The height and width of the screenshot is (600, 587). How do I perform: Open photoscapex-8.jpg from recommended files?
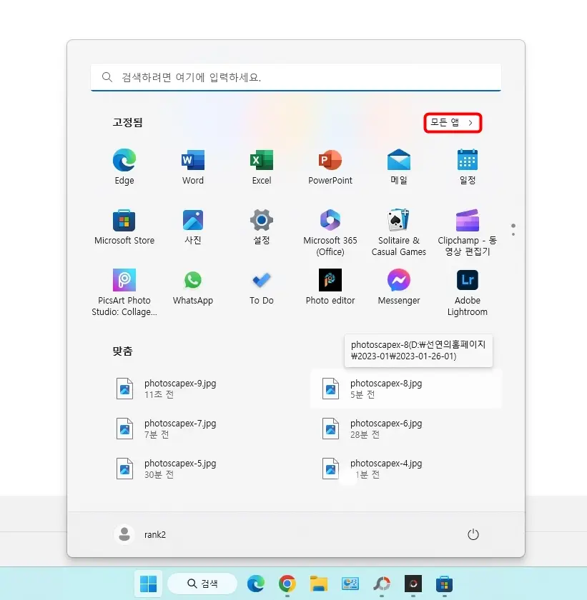[386, 389]
